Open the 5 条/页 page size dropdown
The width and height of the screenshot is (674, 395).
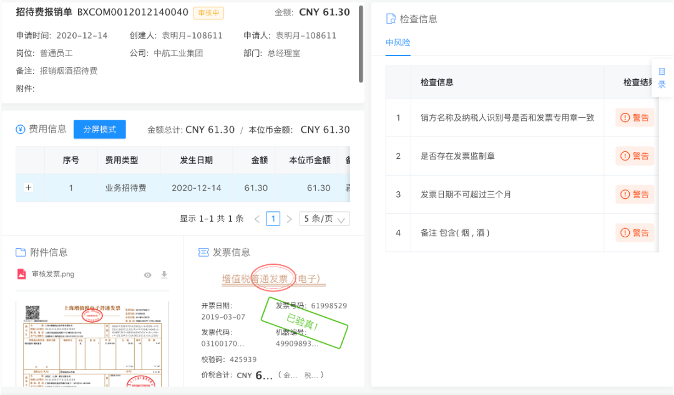[324, 219]
